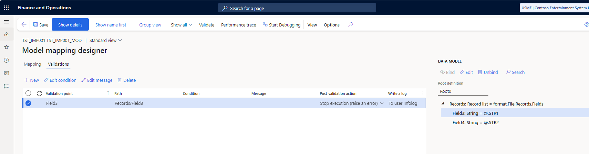Image resolution: width=589 pixels, height=154 pixels.
Task: Click the grid refresh icon
Action: click(39, 93)
